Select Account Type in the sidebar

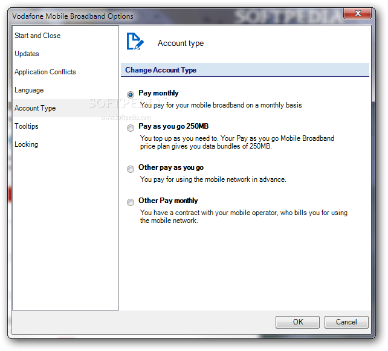pyautogui.click(x=65, y=108)
